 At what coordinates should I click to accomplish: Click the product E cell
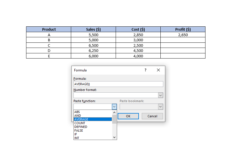coord(49,56)
